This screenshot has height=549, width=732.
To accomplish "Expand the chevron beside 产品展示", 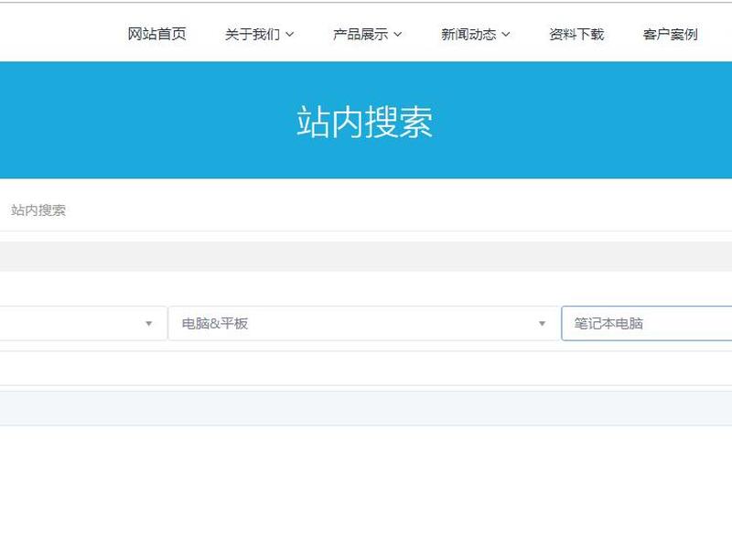I will click(x=397, y=35).
